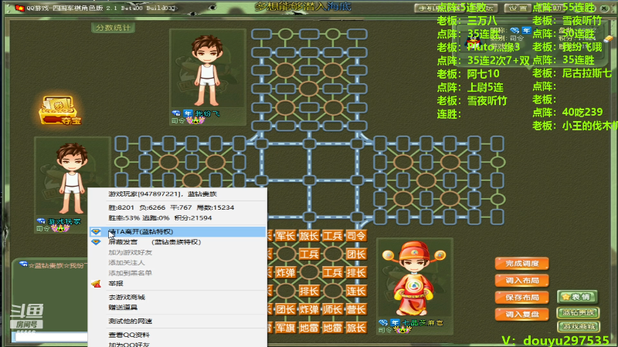The height and width of the screenshot is (347, 618).
Task: Click the 年 badge beside 我纷飞 name
Action: tap(188, 113)
